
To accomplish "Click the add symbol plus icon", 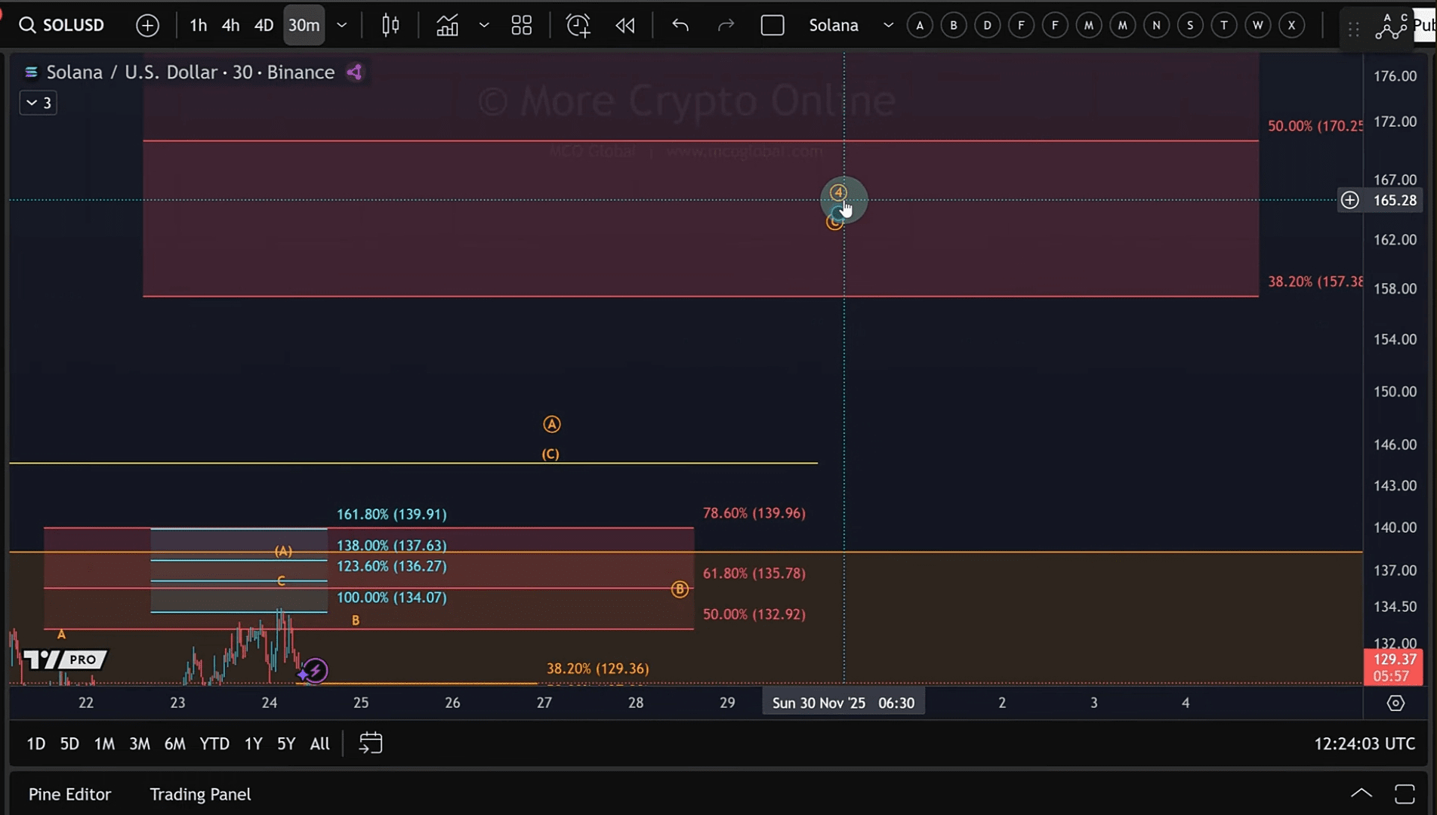I will click(147, 25).
